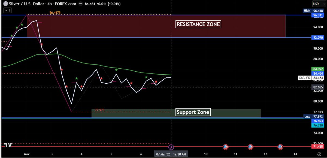Click the purple lightning event icon
Viewport: 327px width, 158px height.
(171, 147)
